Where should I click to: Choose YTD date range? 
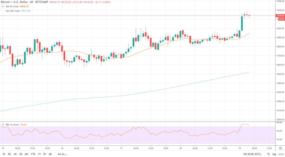[33, 154]
